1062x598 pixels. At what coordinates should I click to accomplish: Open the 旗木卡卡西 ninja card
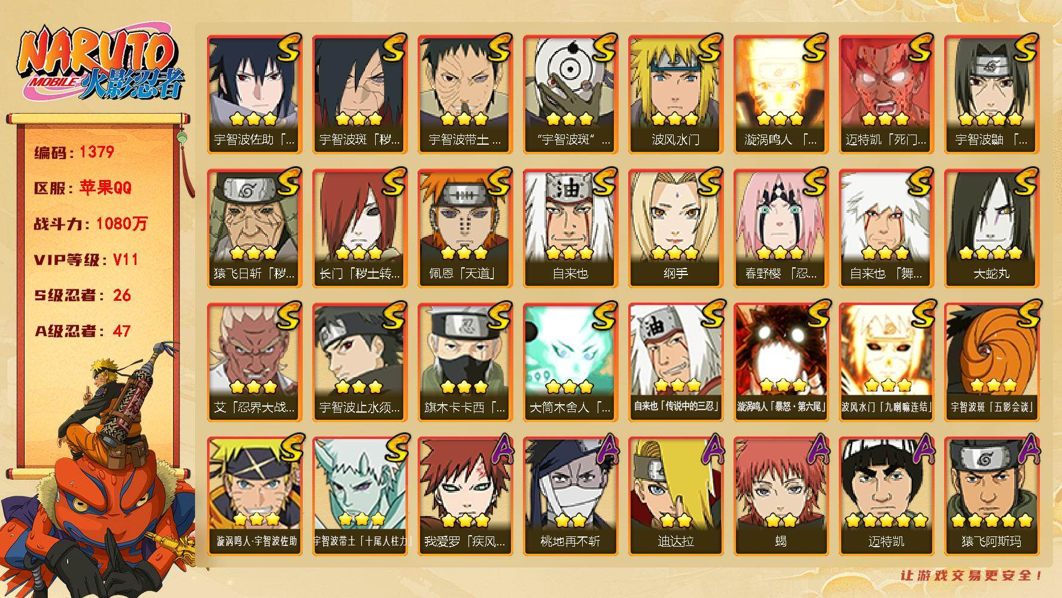coord(465,362)
